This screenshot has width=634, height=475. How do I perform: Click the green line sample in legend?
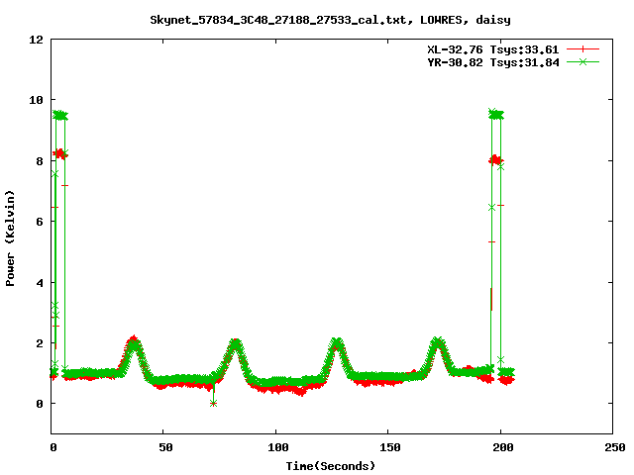click(583, 61)
